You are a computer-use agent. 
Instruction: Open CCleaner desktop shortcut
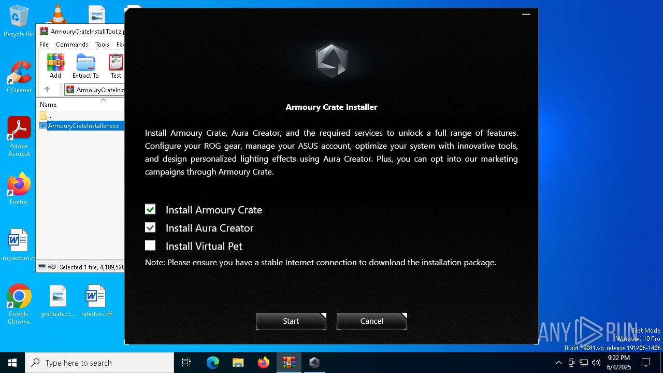[x=19, y=77]
